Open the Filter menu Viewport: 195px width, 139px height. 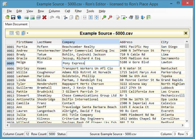78,11
